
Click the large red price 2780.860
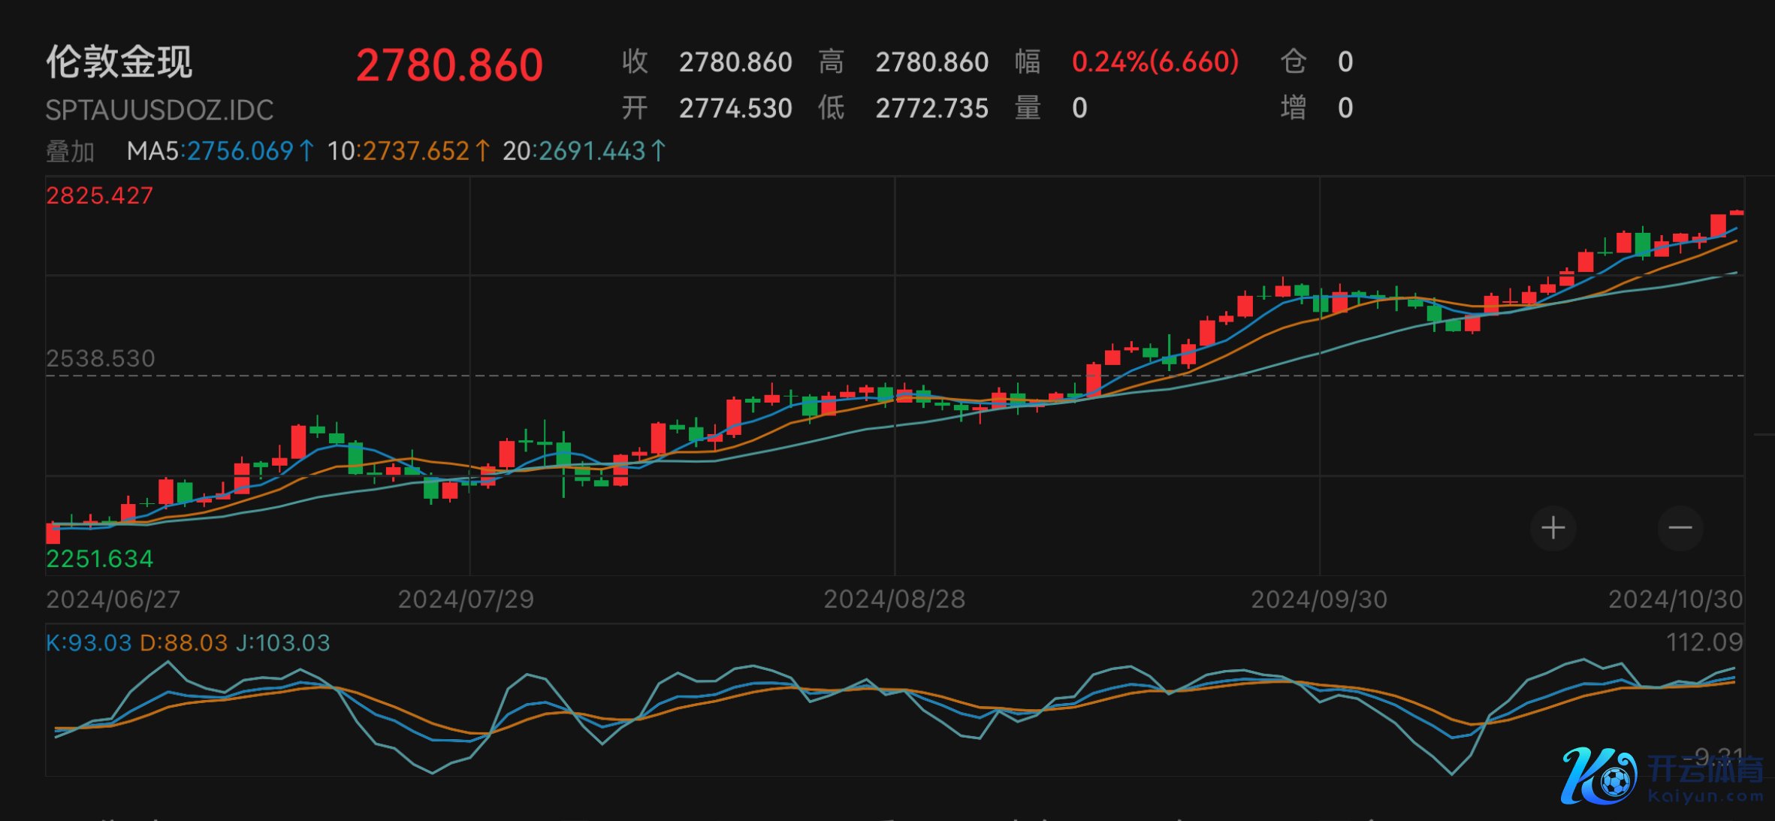[449, 65]
